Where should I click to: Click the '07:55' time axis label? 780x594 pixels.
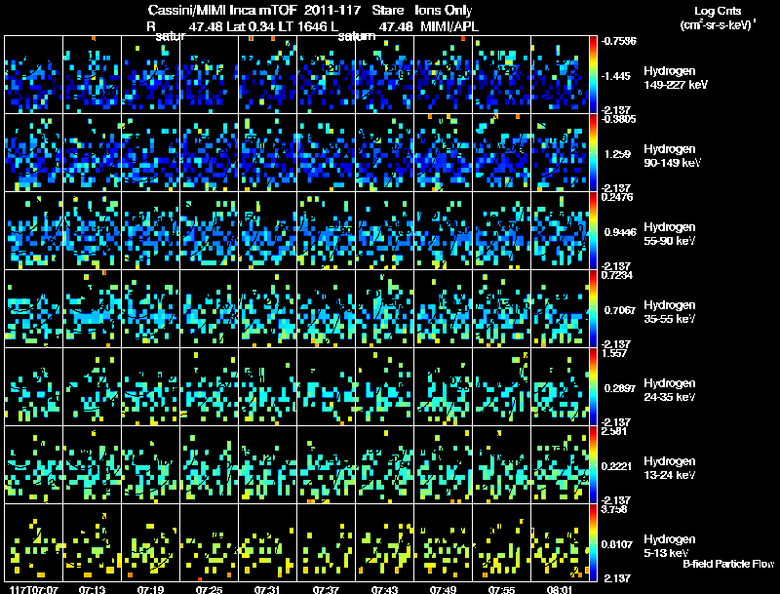(x=501, y=589)
